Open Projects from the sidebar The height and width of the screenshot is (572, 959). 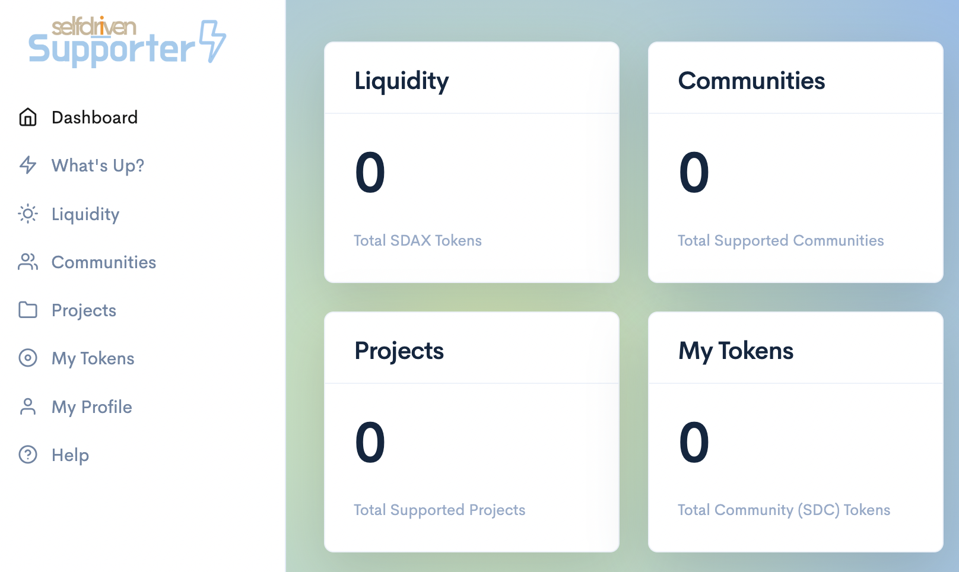(x=84, y=310)
